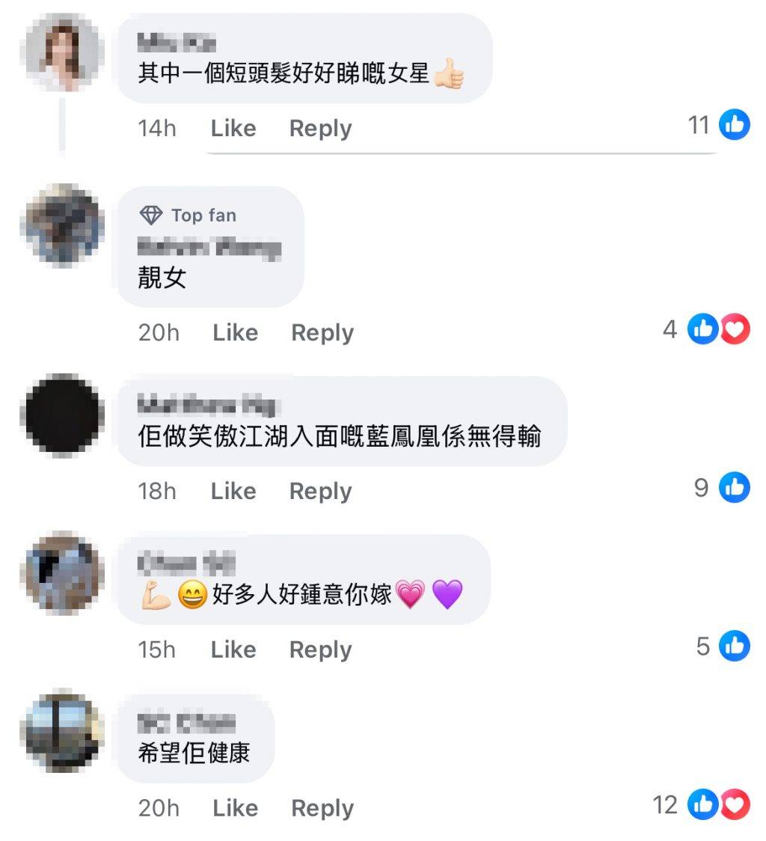This screenshot has width=766, height=841.
Task: Reply to the 希望佢健康 comment
Action: (x=322, y=808)
